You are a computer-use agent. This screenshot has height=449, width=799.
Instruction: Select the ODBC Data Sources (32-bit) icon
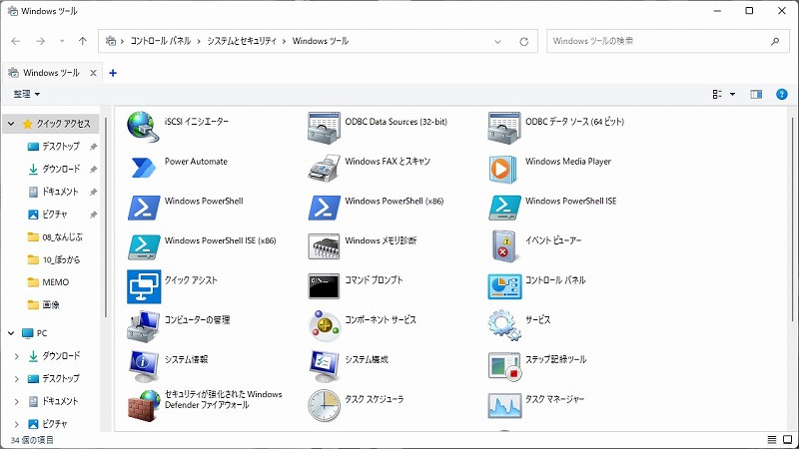[x=324, y=128]
